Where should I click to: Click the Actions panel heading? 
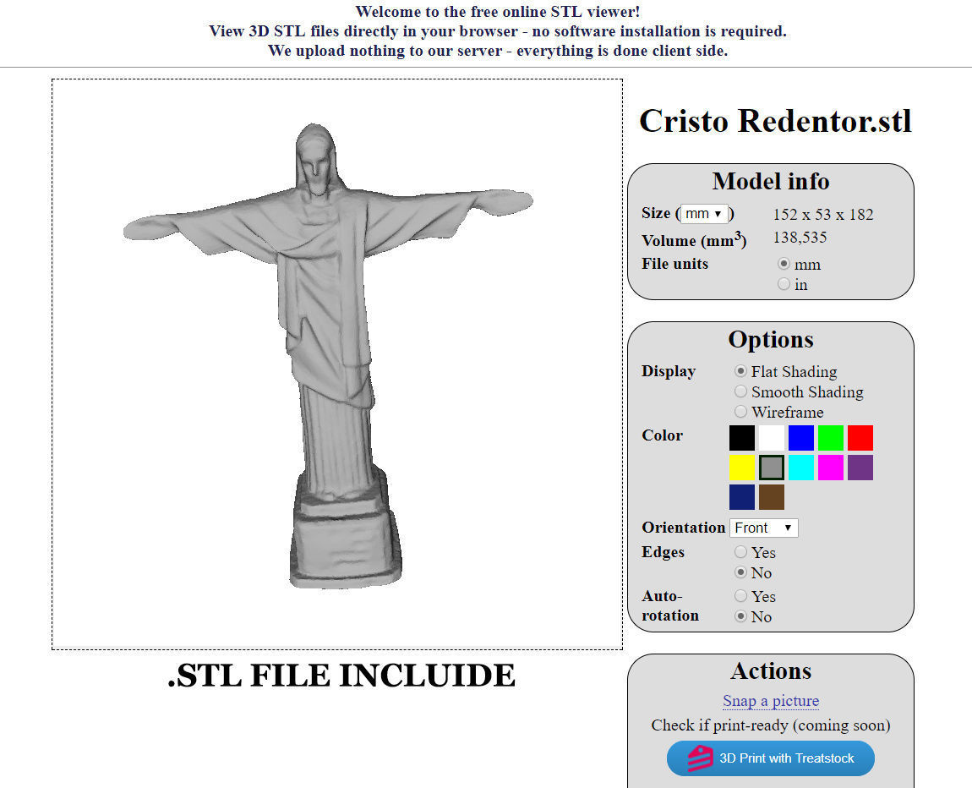pos(771,670)
